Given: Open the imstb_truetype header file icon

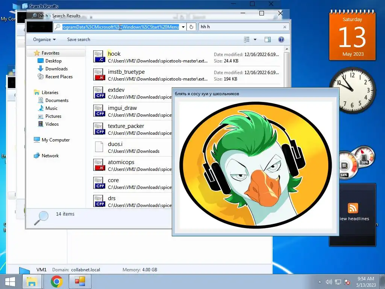Looking at the screenshot, I should tap(99, 75).
